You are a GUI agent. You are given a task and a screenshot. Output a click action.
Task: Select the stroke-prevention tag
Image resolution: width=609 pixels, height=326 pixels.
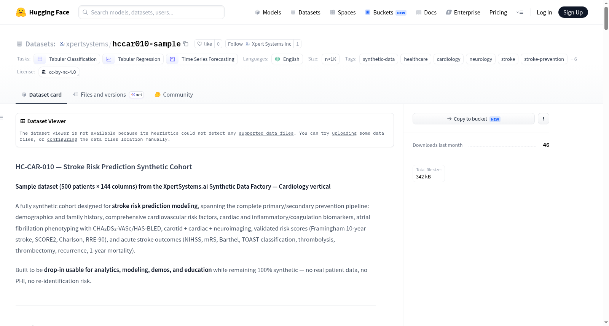[544, 59]
